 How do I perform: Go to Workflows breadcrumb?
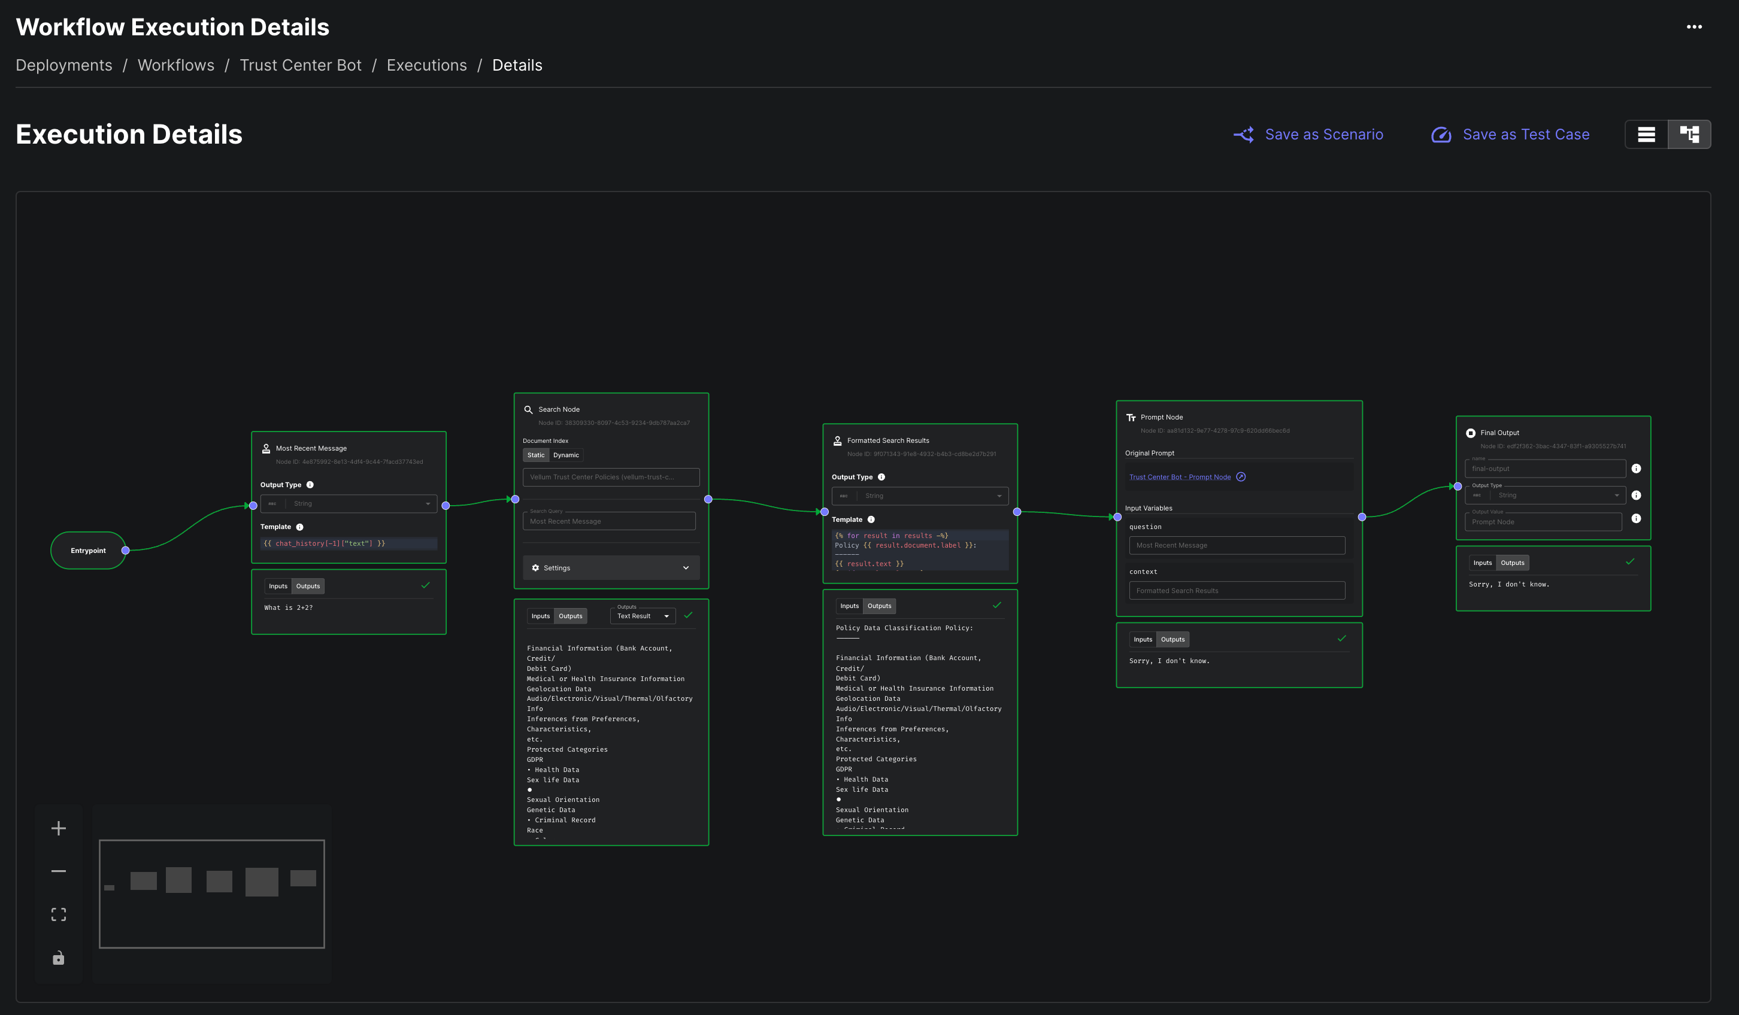pos(176,65)
